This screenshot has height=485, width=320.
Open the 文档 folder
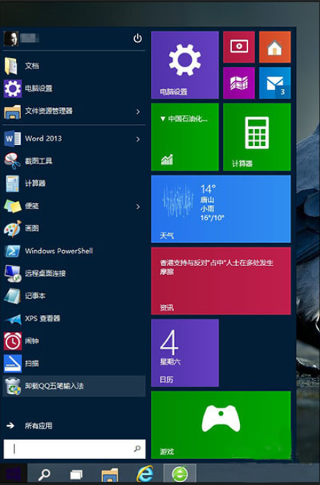74,66
